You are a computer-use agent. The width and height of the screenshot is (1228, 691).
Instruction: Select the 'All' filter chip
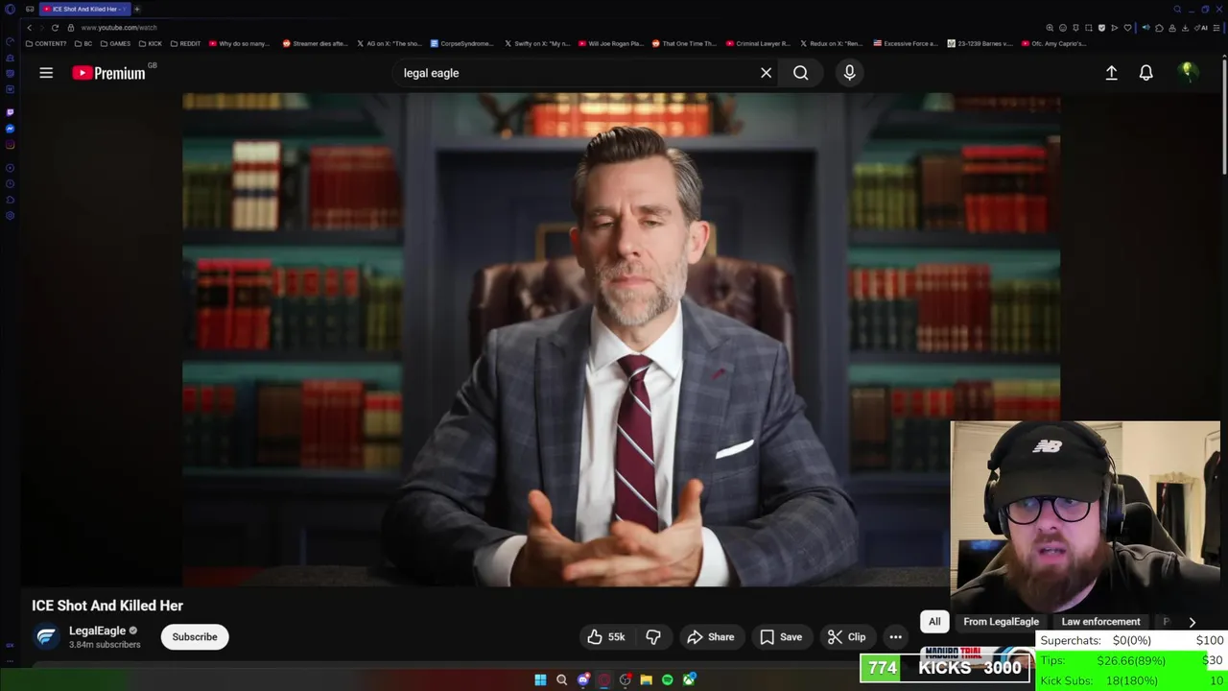[934, 622]
